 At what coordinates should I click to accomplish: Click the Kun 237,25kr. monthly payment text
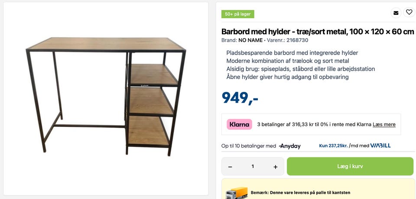[334, 146]
